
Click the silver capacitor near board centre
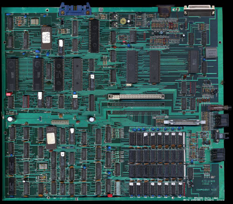coord(92,119)
